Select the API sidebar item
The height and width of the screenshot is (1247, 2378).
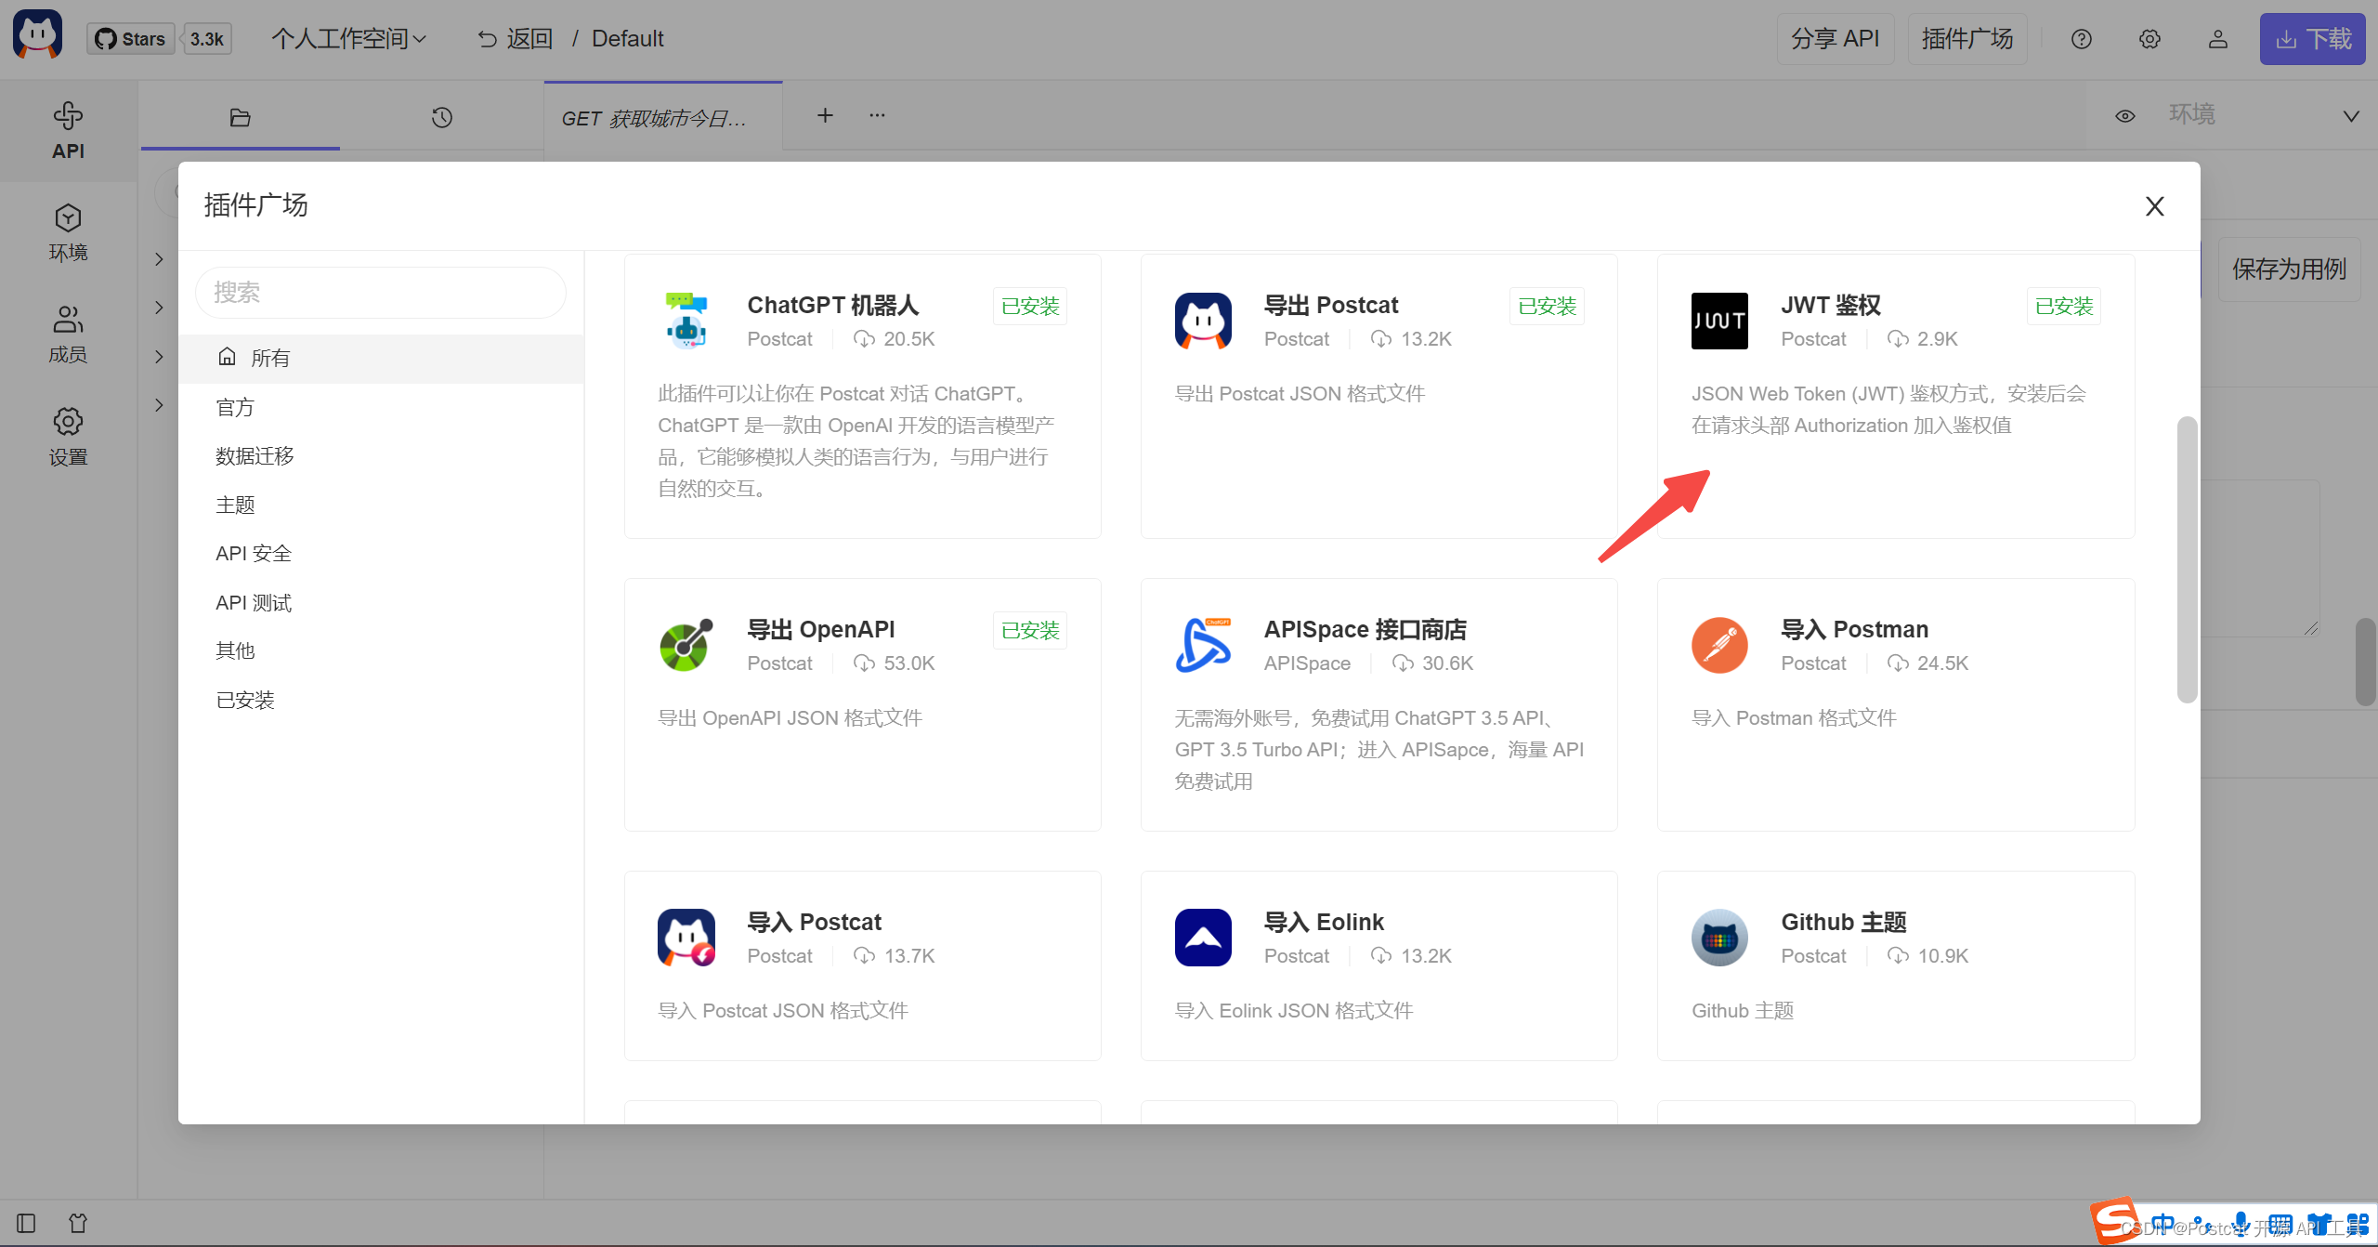point(68,130)
